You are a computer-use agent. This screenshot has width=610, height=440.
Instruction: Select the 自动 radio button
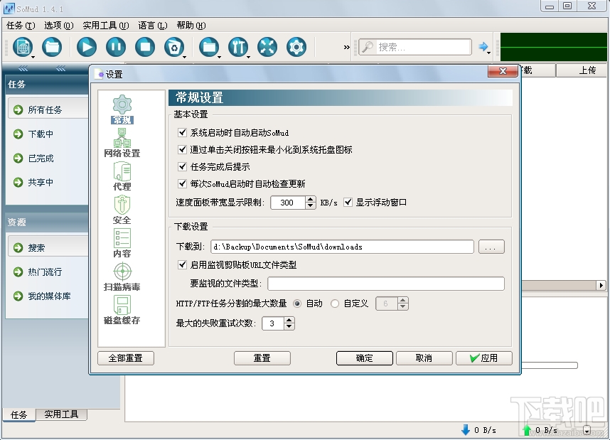pyautogui.click(x=297, y=304)
